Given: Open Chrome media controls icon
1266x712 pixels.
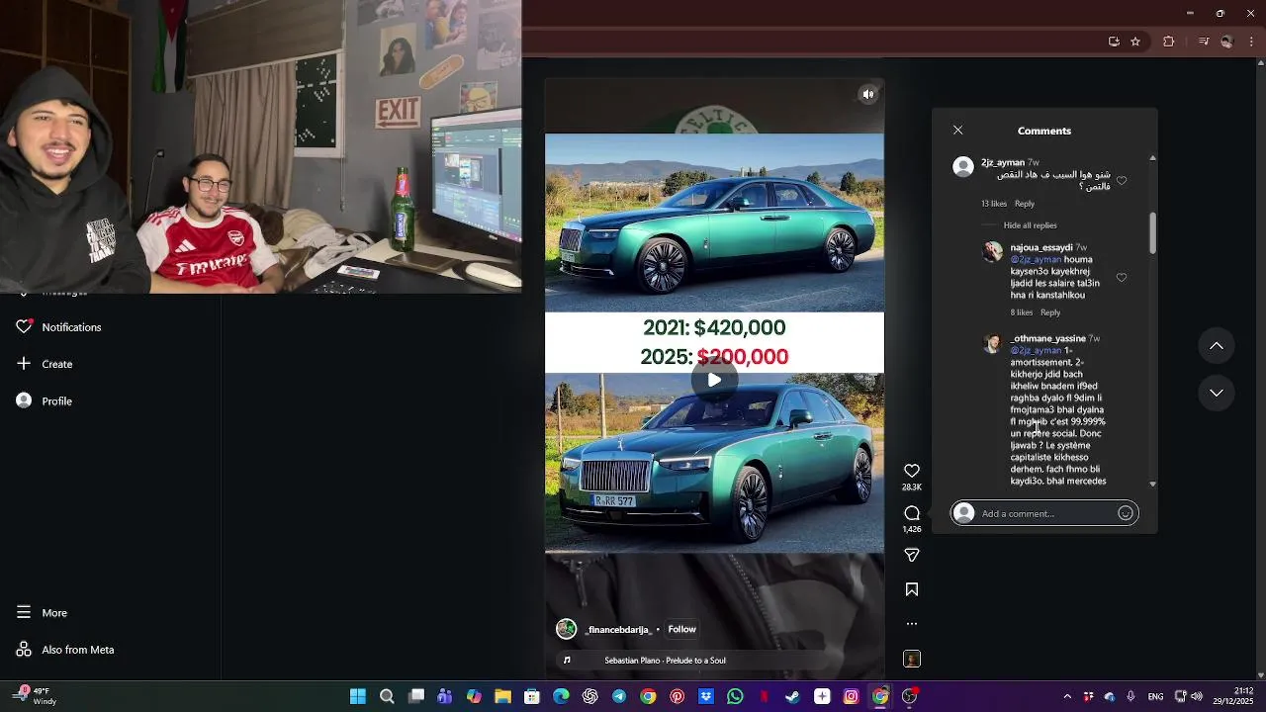Looking at the screenshot, I should click(1204, 42).
